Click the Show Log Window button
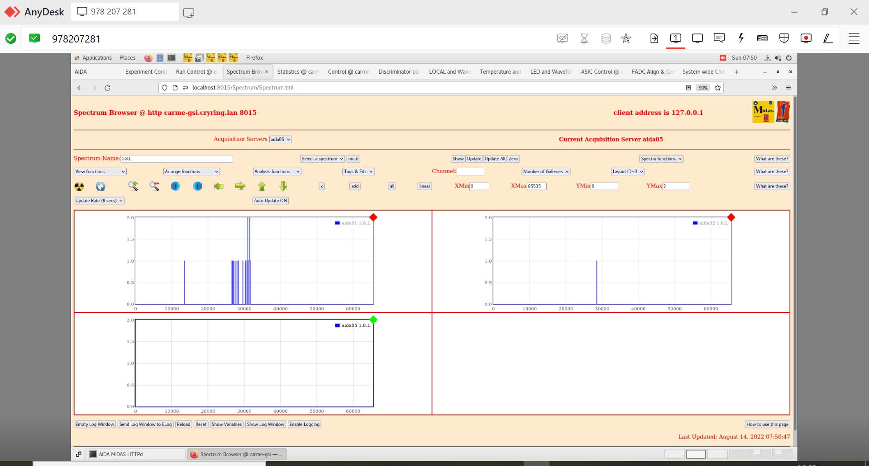Image resolution: width=869 pixels, height=466 pixels. click(266, 424)
